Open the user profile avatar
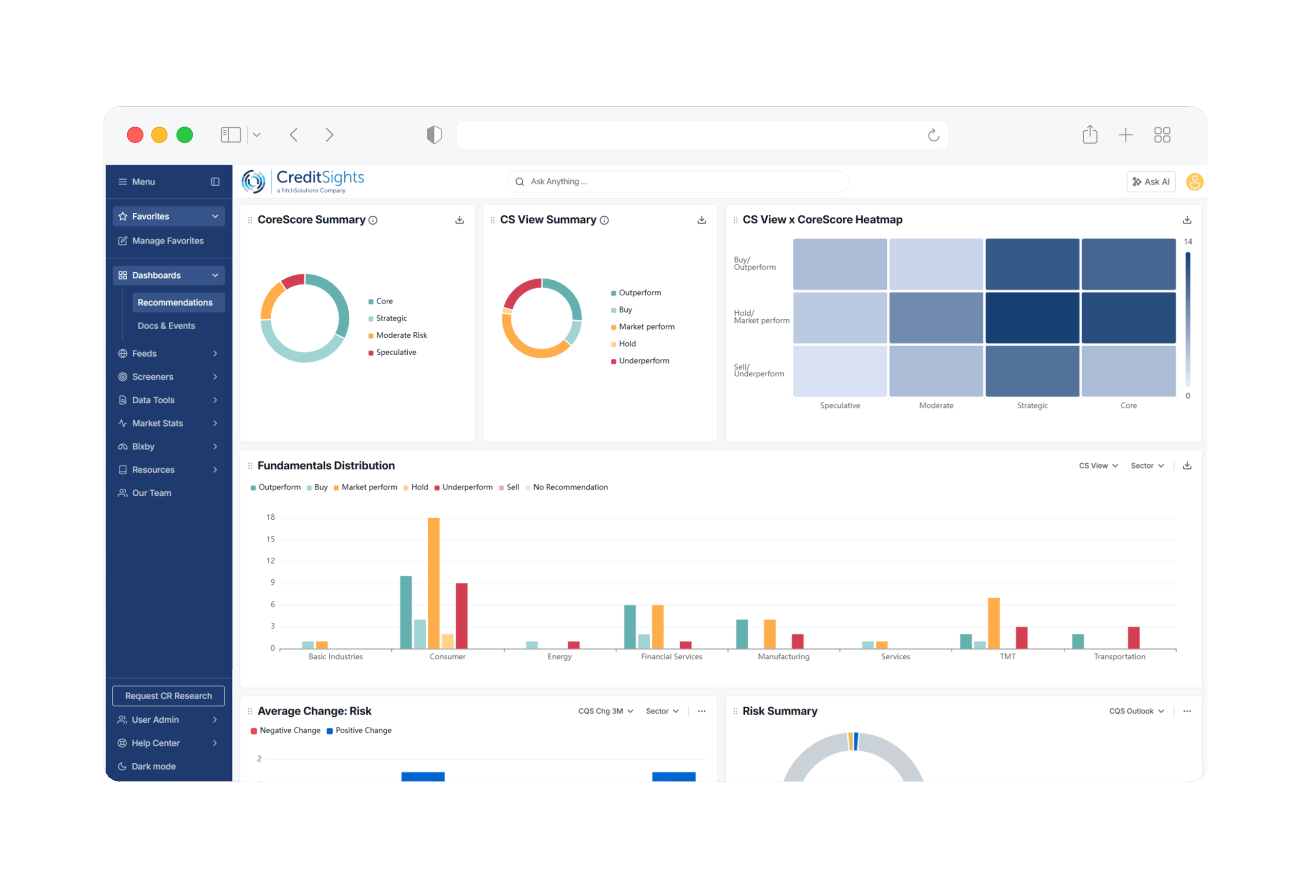The width and height of the screenshot is (1313, 875). (x=1194, y=182)
